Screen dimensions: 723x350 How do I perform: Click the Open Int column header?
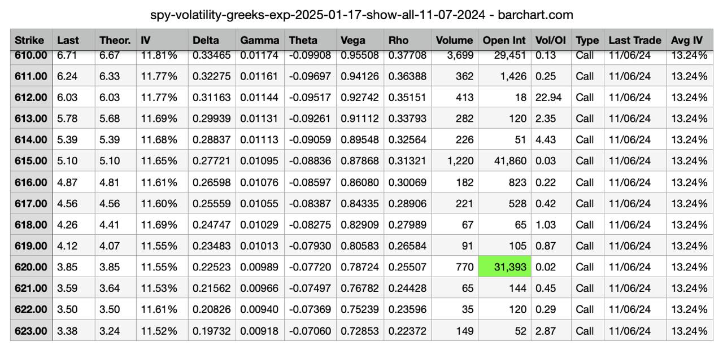[x=504, y=40]
